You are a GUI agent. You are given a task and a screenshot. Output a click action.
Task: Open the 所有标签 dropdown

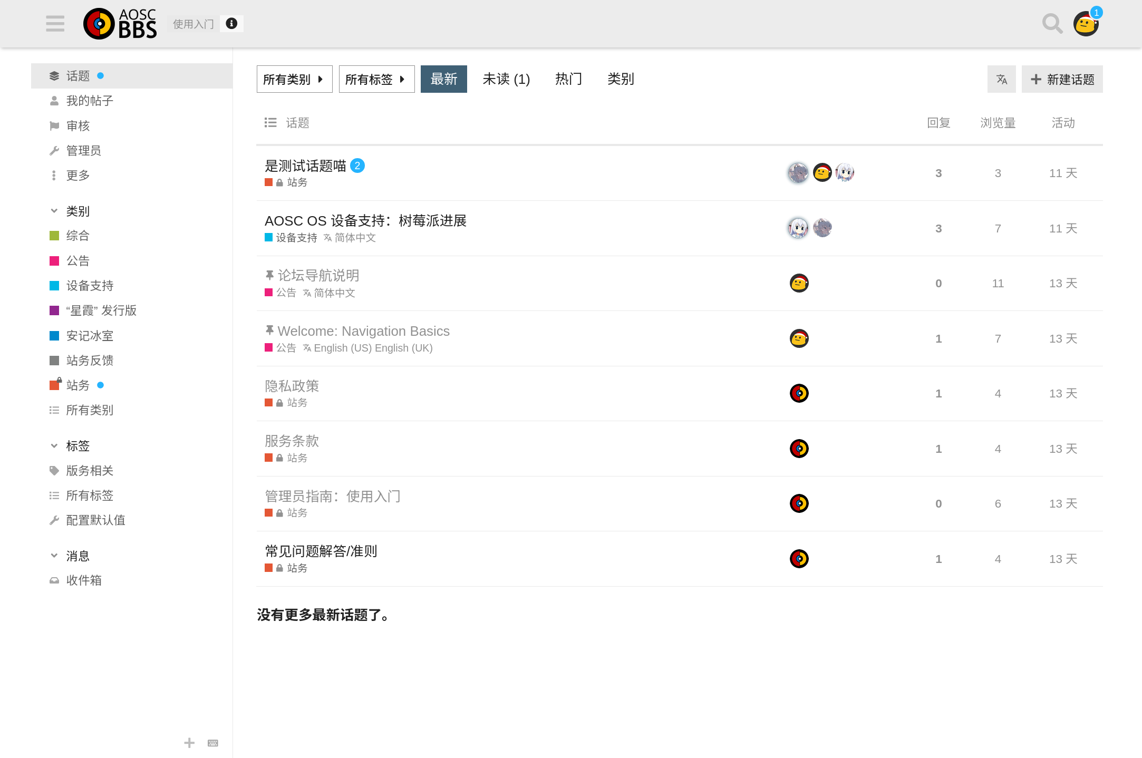tap(376, 80)
